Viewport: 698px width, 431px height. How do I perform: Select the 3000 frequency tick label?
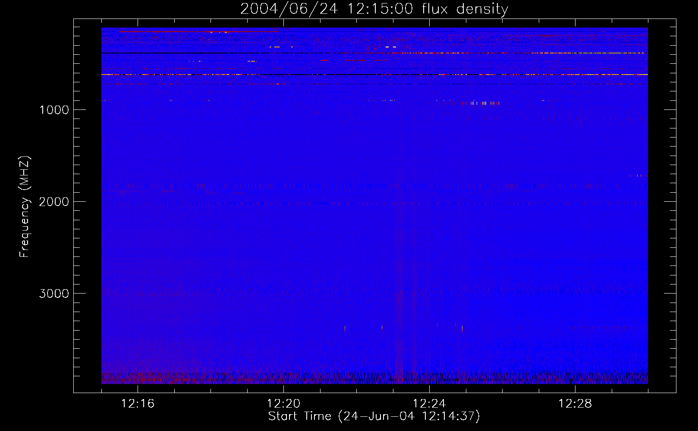[x=54, y=294]
